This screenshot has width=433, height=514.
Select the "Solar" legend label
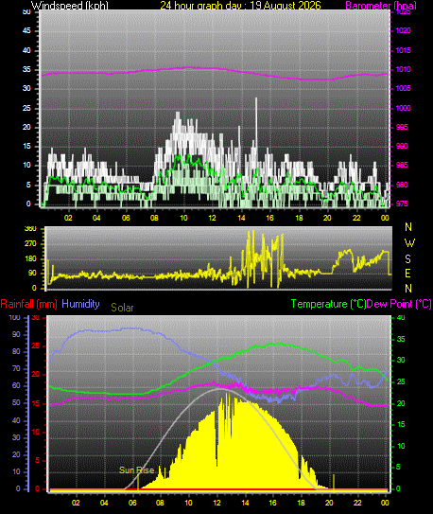[x=122, y=308]
